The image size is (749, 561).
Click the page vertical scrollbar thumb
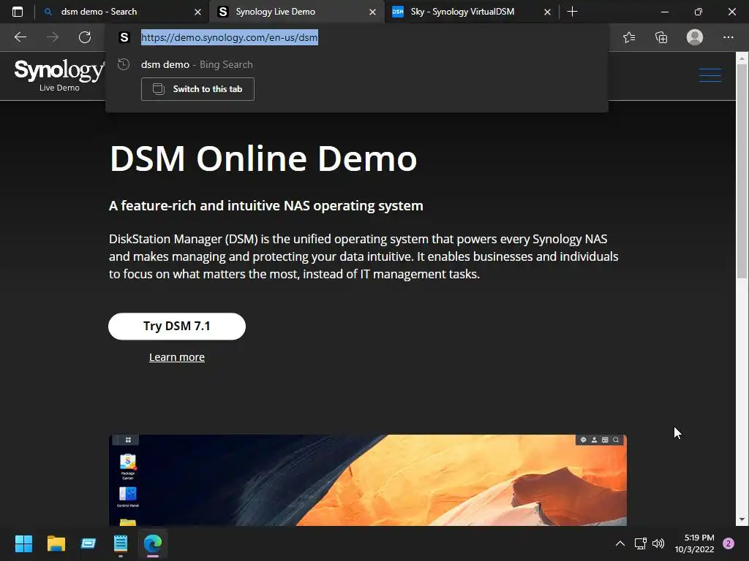742,171
